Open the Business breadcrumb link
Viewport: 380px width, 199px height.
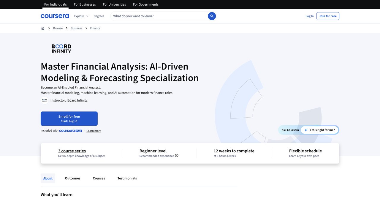coord(76,28)
